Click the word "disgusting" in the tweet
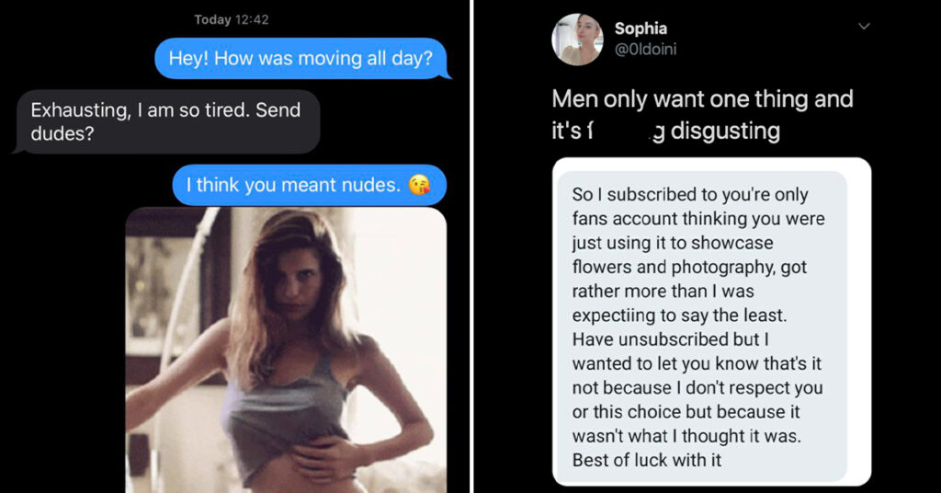941x493 pixels. click(725, 131)
